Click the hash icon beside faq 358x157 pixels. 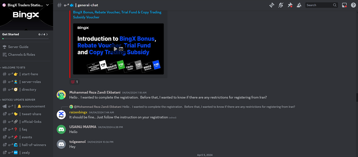click(5, 129)
